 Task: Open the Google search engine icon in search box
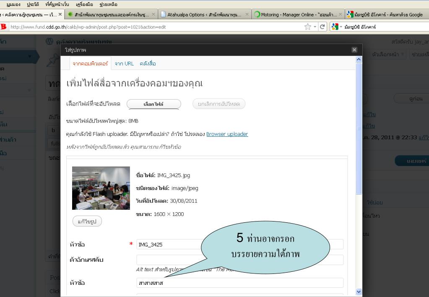pos(335,26)
